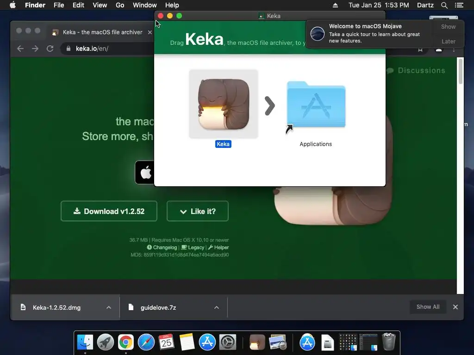
Task: Click the Applications folder shortcut
Action: (316, 104)
